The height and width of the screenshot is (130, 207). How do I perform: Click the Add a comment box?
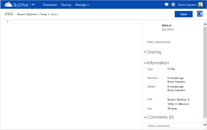click(174, 126)
